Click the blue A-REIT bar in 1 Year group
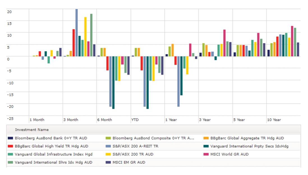The image size is (308, 175). tap(178, 81)
